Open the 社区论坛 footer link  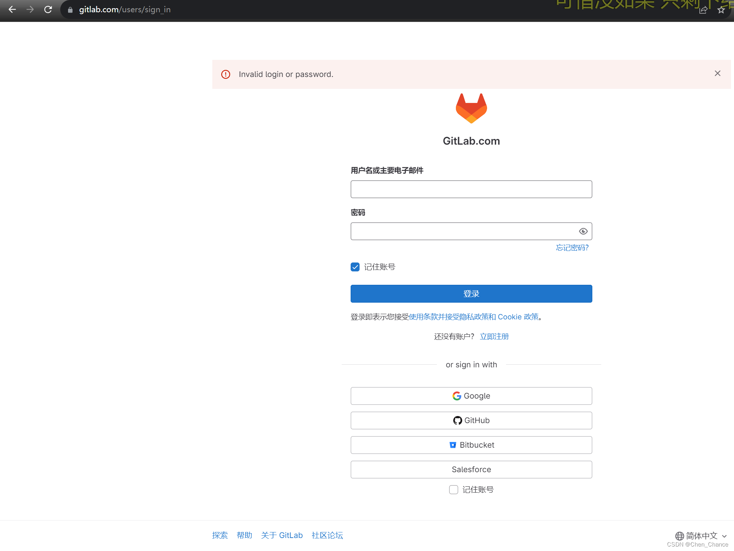coord(327,535)
